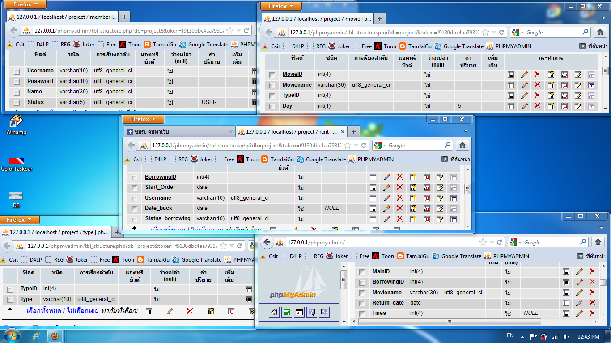This screenshot has width=611, height=343.
Task: Click เลือกทั้งหมด link below the type table
Action: coord(44,311)
